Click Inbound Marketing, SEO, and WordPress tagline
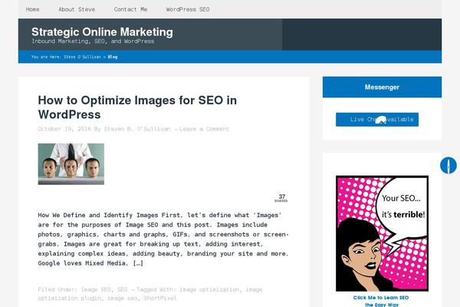This screenshot has height=307, width=460. pos(93,41)
